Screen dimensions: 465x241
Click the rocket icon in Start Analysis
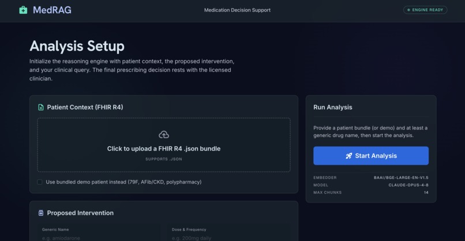[x=348, y=156]
